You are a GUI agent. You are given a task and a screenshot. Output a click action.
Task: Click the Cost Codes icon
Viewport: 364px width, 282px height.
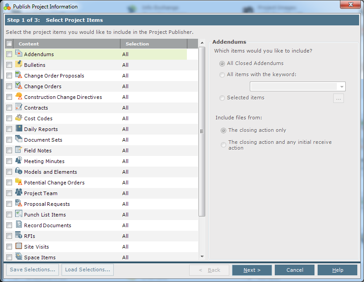point(19,118)
